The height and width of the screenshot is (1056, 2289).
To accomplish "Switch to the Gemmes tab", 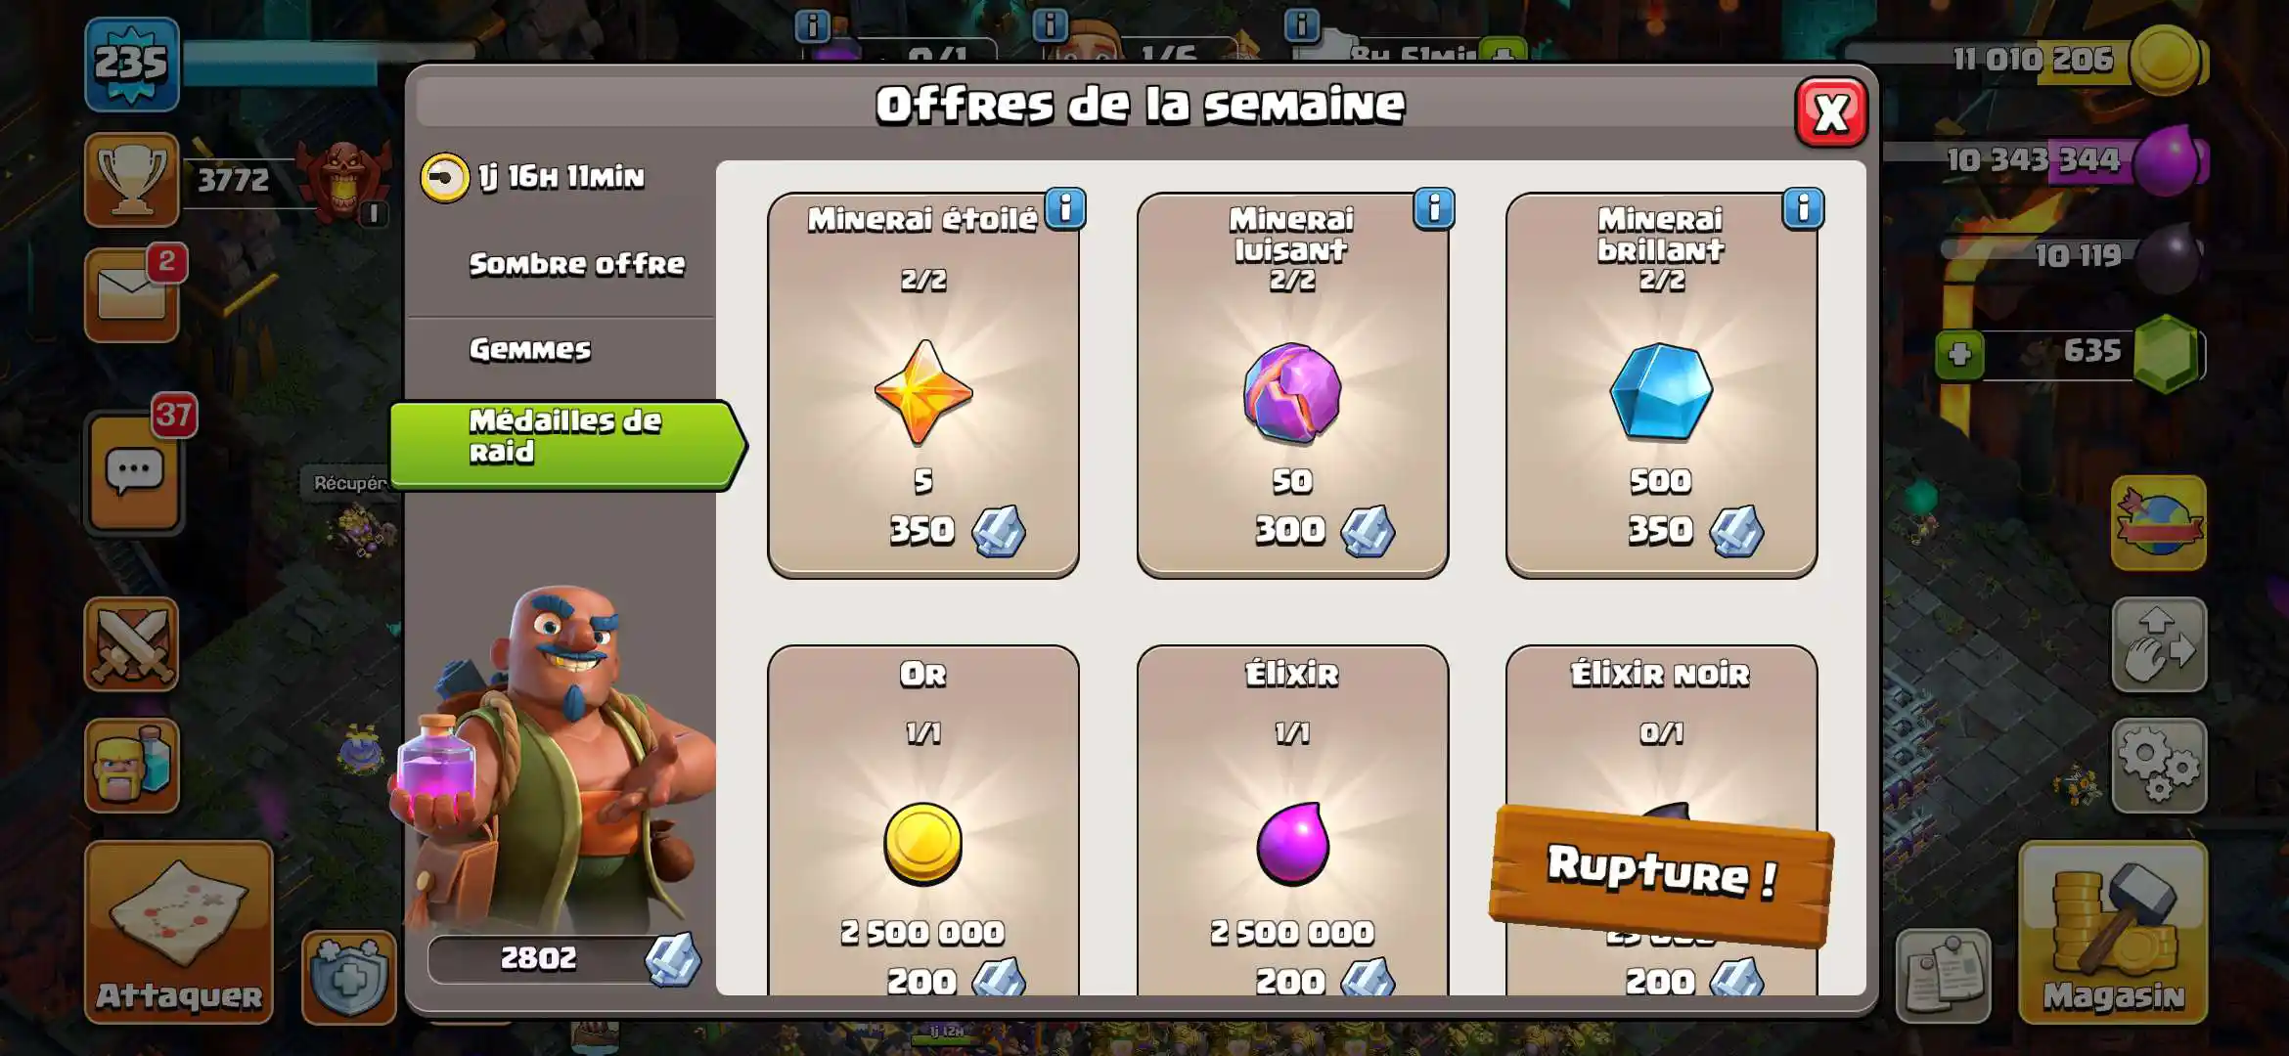I will coord(529,349).
